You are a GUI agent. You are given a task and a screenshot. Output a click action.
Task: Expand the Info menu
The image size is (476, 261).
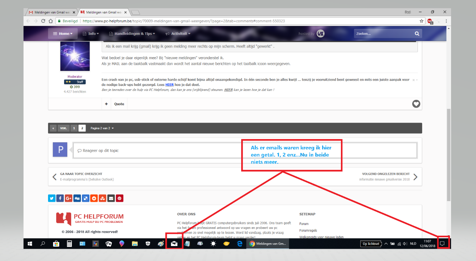(90, 34)
